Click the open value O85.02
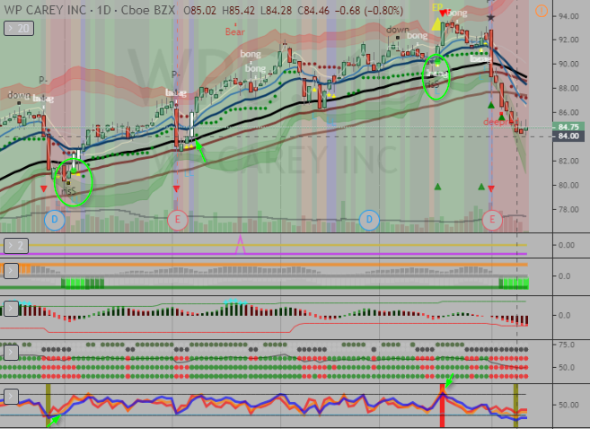The width and height of the screenshot is (590, 429). coord(199,11)
